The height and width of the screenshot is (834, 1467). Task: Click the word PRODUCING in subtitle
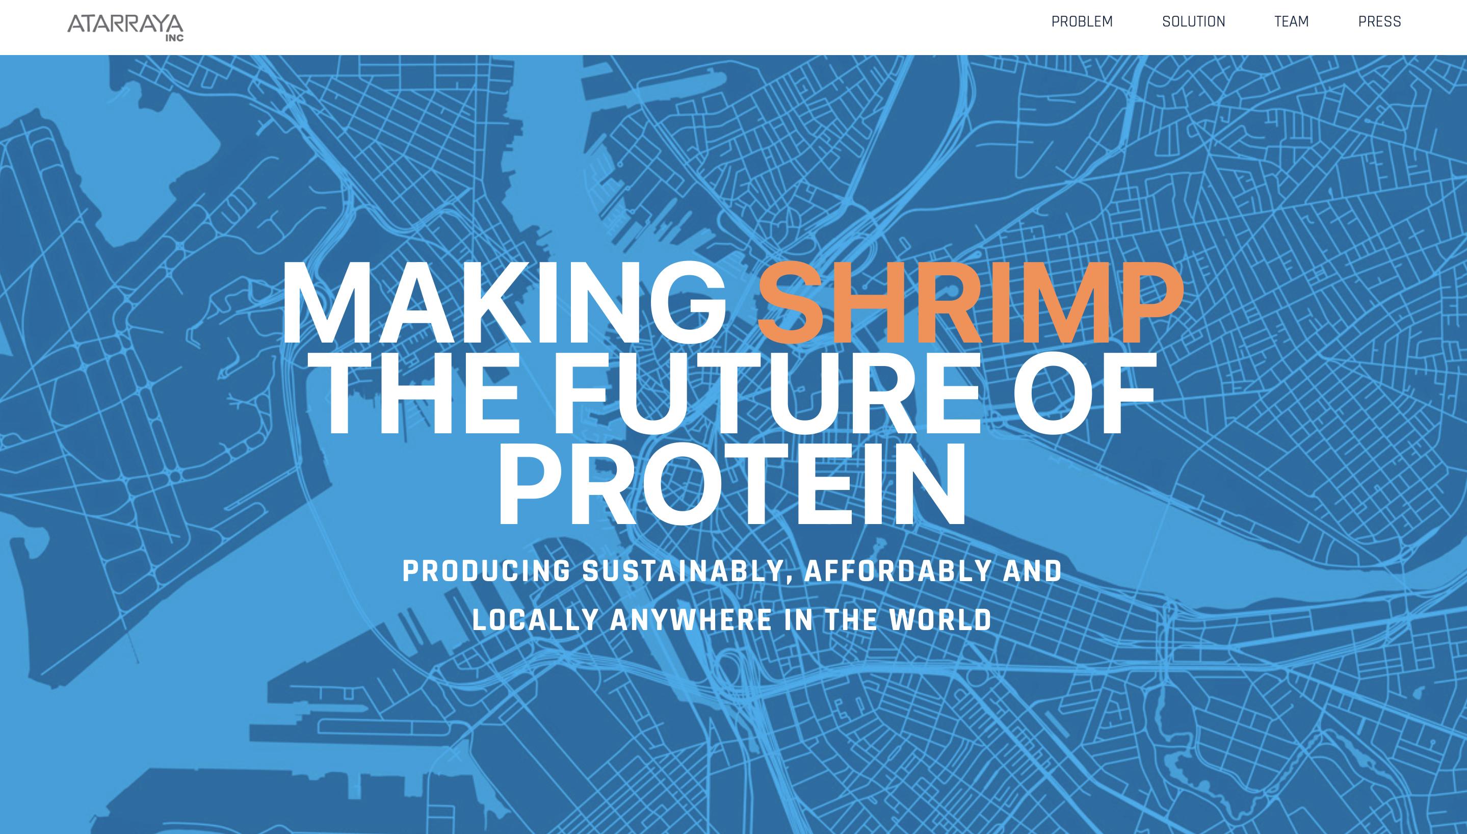(486, 571)
